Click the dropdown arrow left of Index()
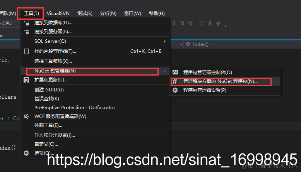301x172 pixels. [x=181, y=45]
